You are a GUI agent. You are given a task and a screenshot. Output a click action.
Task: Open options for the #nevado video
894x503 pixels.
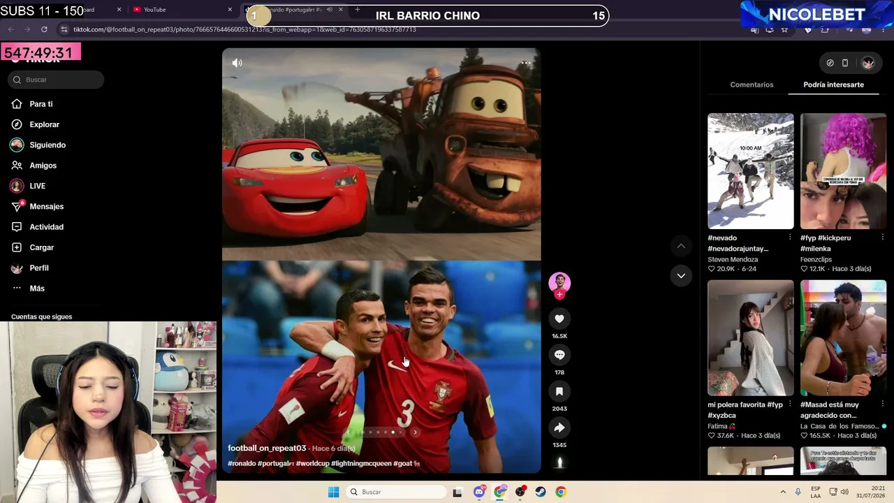790,238
